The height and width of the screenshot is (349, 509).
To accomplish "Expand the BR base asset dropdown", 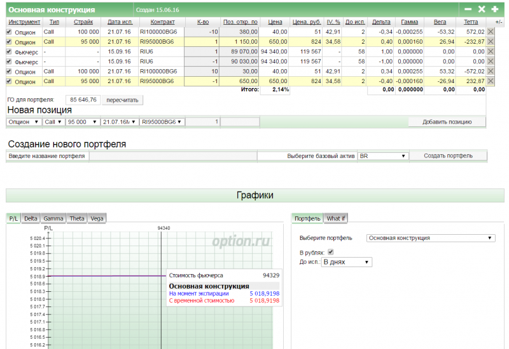I will tap(382, 155).
